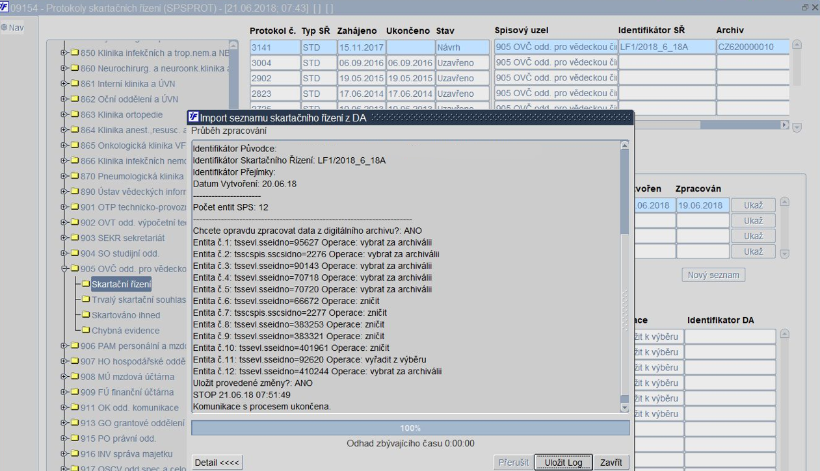Screen dimensions: 820x471
Task: Expand the 906 PAM personální node
Action: pos(64,346)
